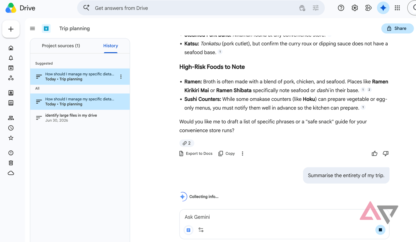This screenshot has height=242, width=416.
Task: Open Storage cloud icon in the sidebar
Action: pos(11,173)
